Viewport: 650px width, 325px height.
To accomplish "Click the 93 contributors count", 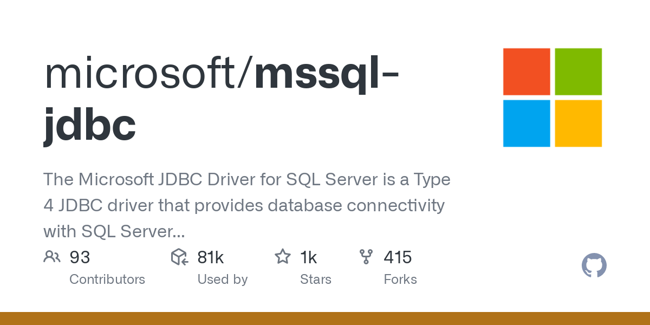I will (80, 257).
